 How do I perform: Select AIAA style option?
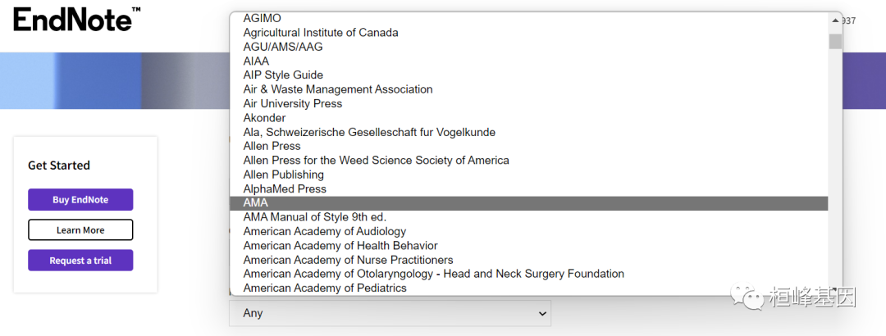pos(256,61)
